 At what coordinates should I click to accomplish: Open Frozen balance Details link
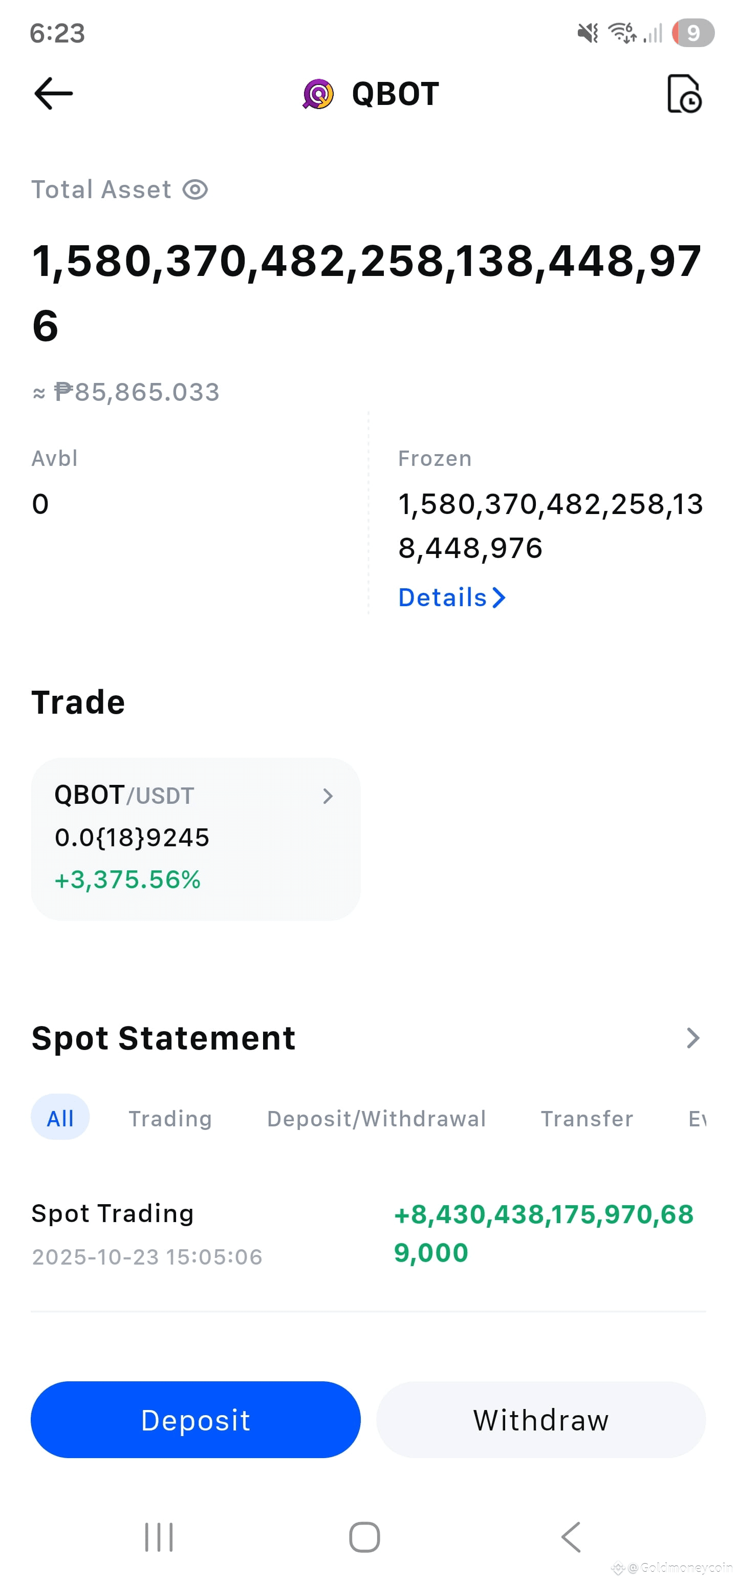[451, 597]
